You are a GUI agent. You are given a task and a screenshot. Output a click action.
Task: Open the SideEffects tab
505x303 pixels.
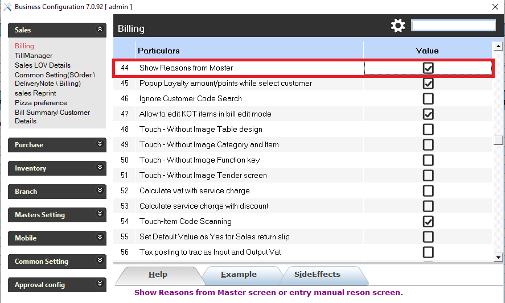point(317,275)
